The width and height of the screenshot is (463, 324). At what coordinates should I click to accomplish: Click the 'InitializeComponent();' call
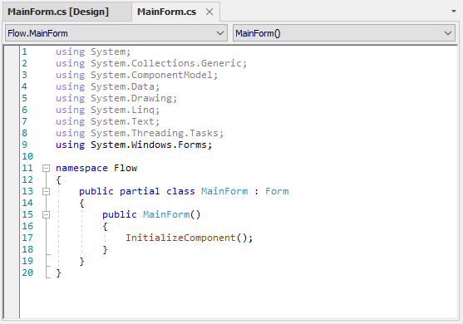click(190, 238)
